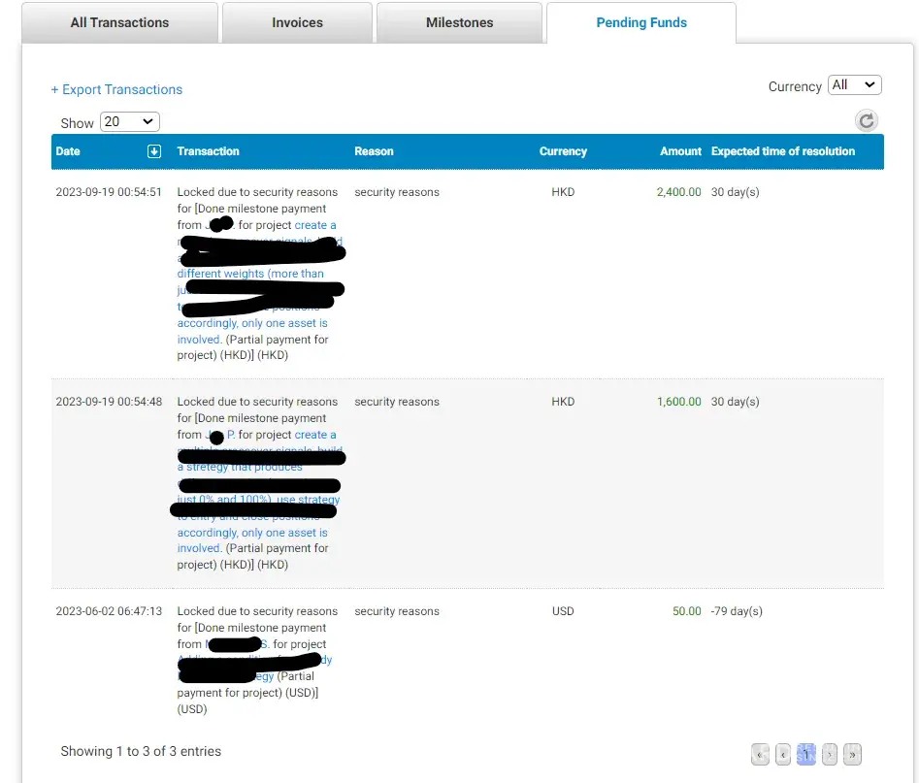Click the Export Transactions link
The height and width of the screenshot is (783, 919).
click(x=116, y=89)
